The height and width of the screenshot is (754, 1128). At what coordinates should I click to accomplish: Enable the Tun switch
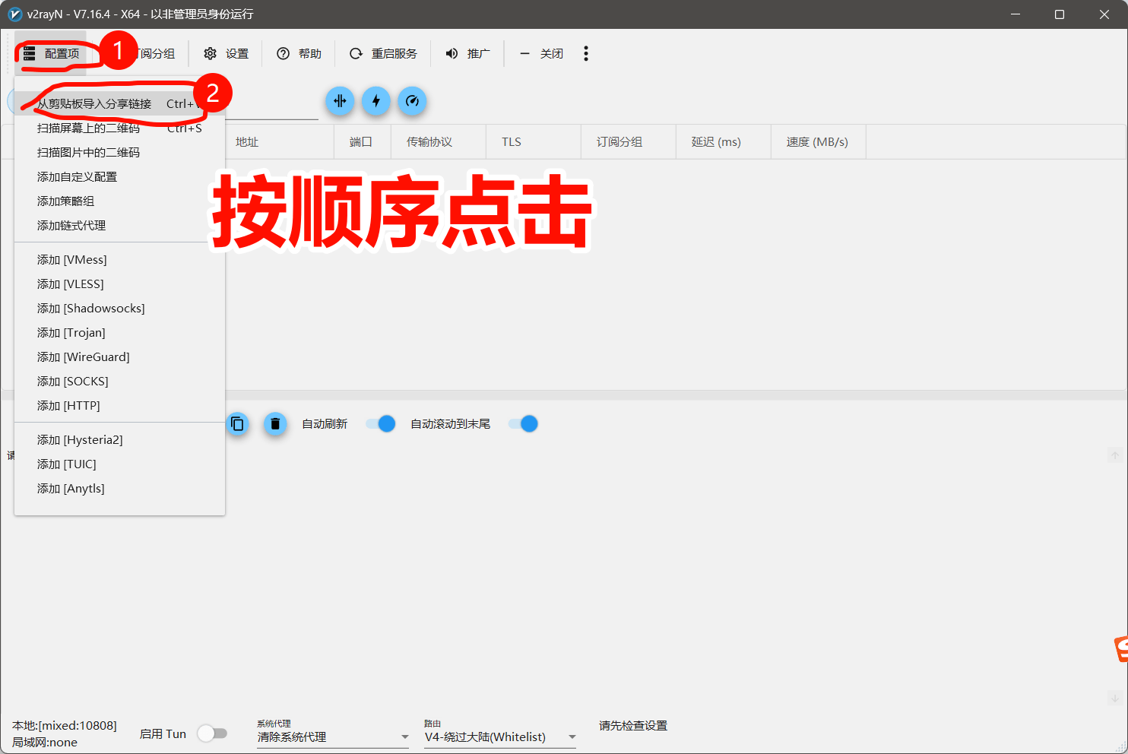click(x=213, y=733)
